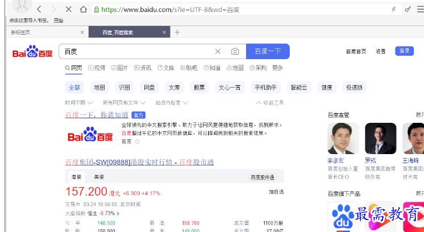
Task: Stop page loading with the X button
Action: pyautogui.click(x=69, y=10)
